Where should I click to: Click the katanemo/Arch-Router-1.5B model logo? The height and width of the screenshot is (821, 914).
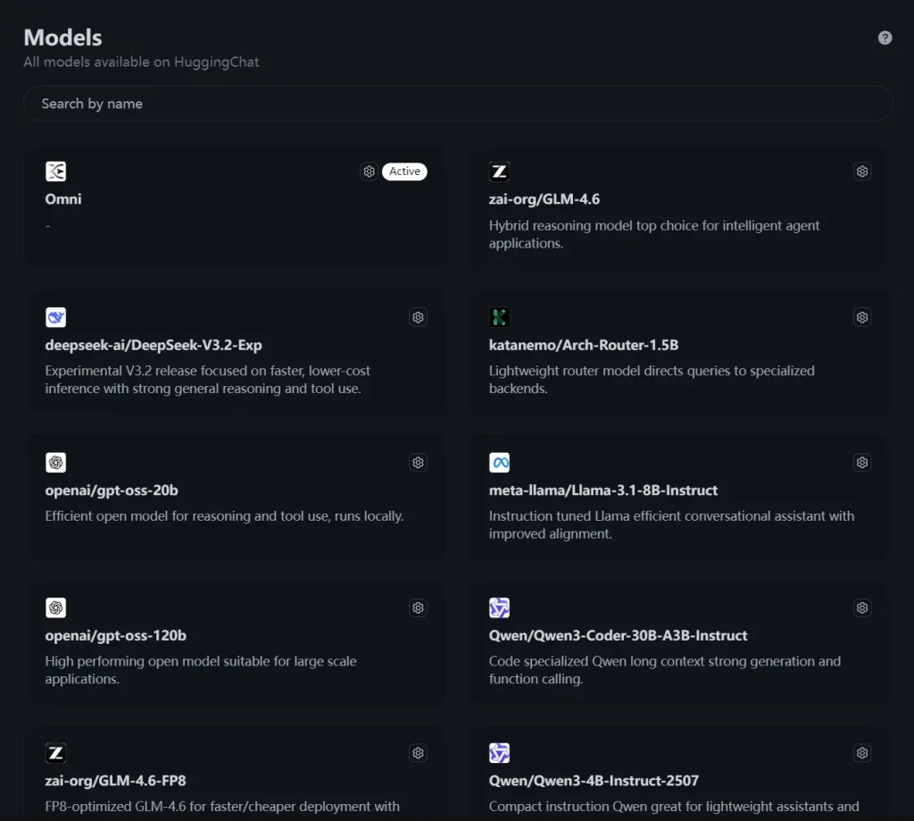[x=499, y=316]
